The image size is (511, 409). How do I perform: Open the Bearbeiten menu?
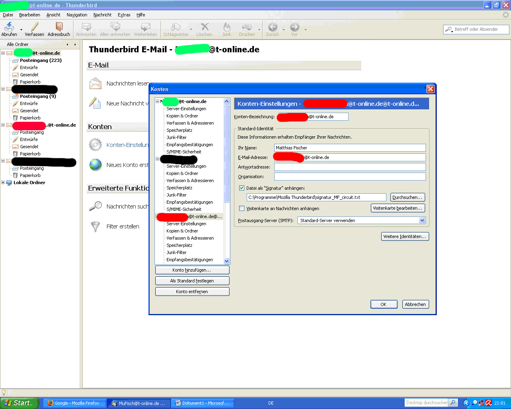pyautogui.click(x=30, y=15)
